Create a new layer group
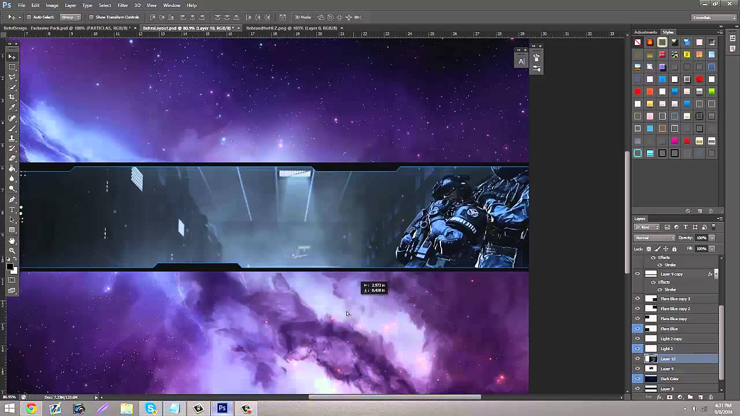Image resolution: width=740 pixels, height=416 pixels. [690, 398]
